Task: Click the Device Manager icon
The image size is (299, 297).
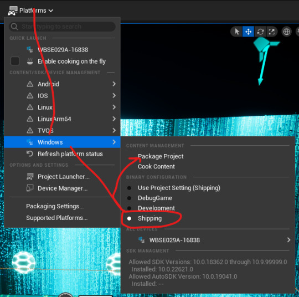Action: tap(30, 188)
